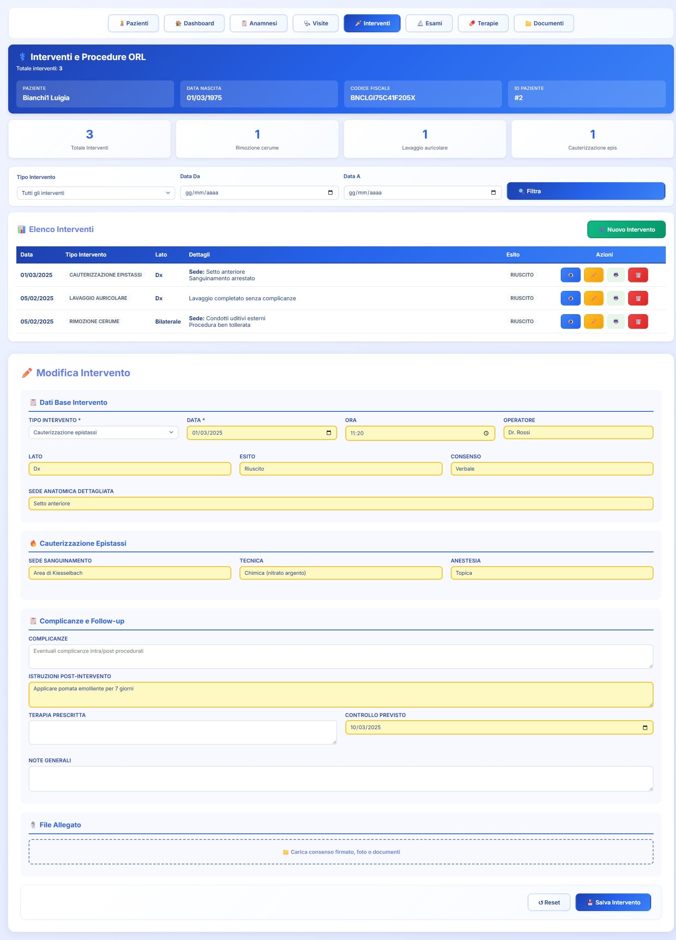This screenshot has width=676, height=940.
Task: Open Tipo Intervento dropdown in edit form
Action: pyautogui.click(x=103, y=432)
